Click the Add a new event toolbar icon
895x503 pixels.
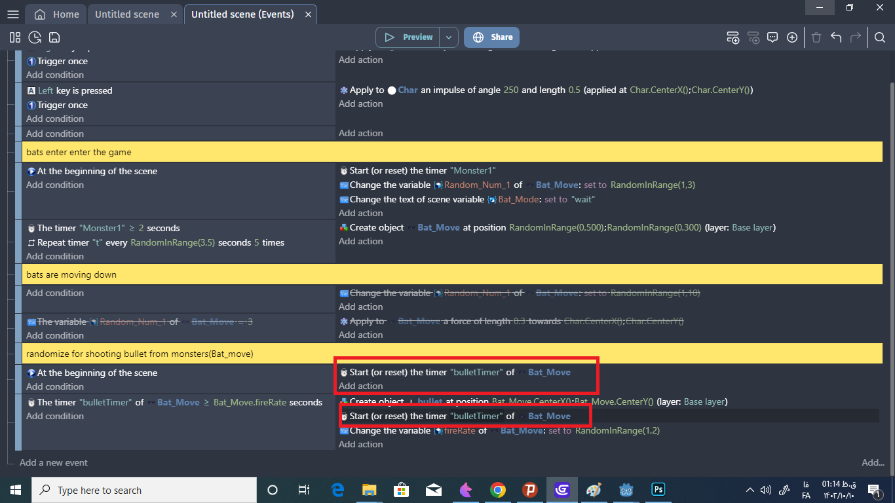(x=733, y=37)
